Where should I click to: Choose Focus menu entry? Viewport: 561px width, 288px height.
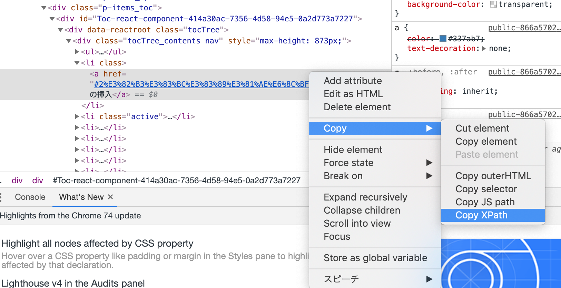click(375, 236)
